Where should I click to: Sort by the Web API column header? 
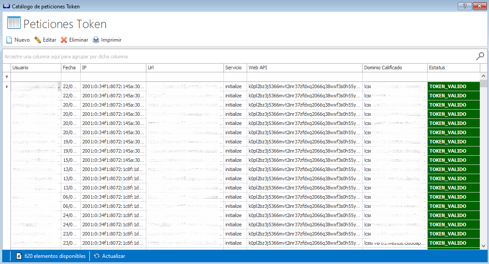[x=305, y=68]
